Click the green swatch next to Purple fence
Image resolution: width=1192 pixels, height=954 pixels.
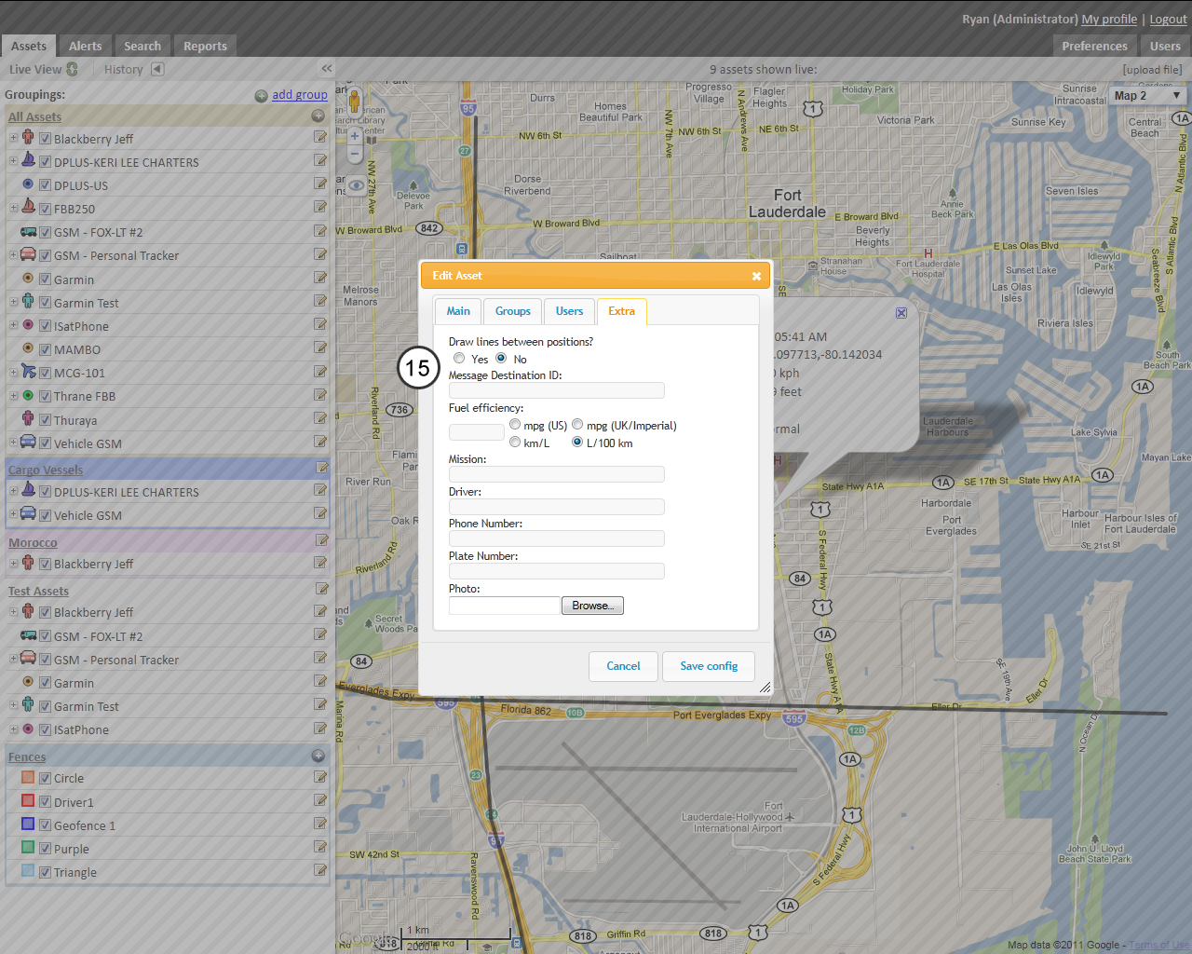(27, 847)
